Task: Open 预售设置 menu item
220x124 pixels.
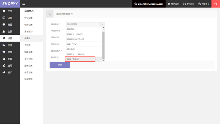Action: [28, 66]
